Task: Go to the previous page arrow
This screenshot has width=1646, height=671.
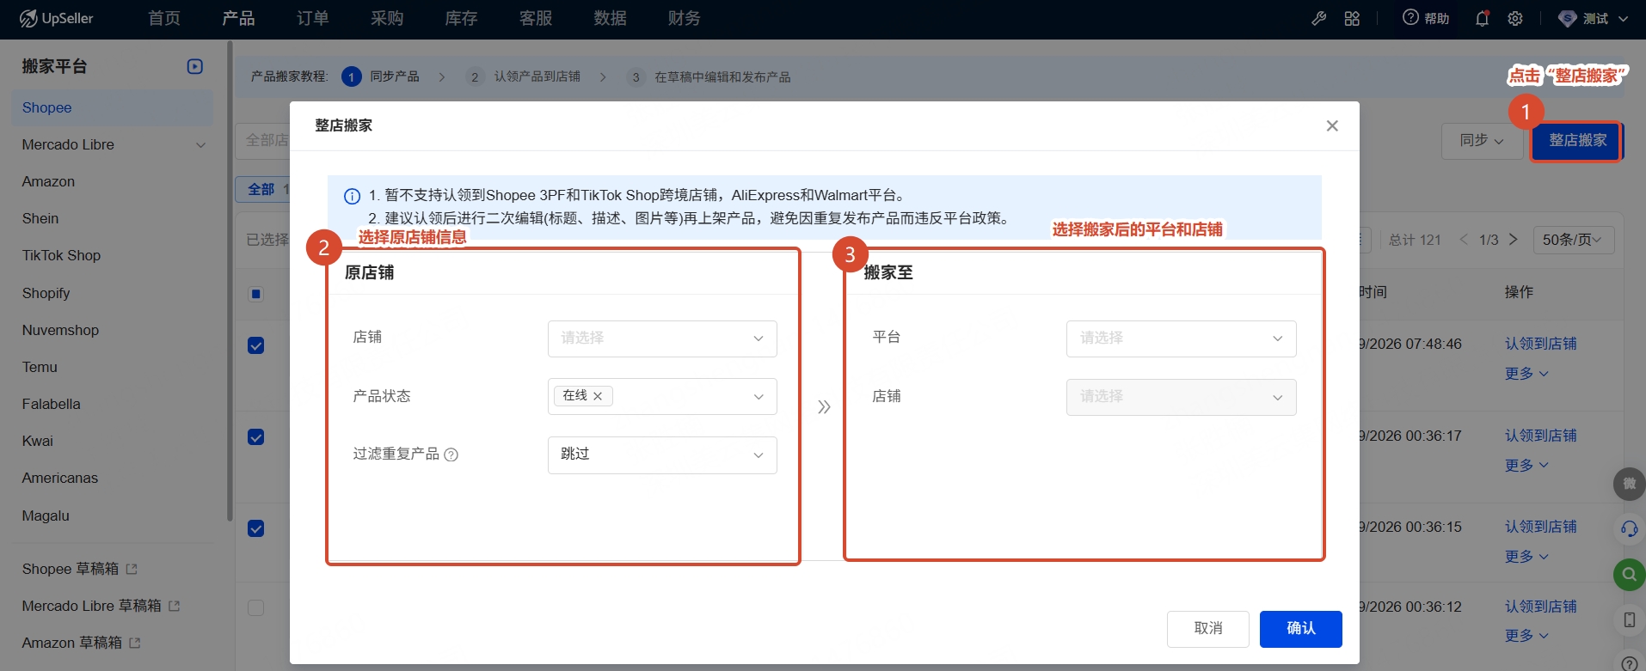Action: (1464, 240)
